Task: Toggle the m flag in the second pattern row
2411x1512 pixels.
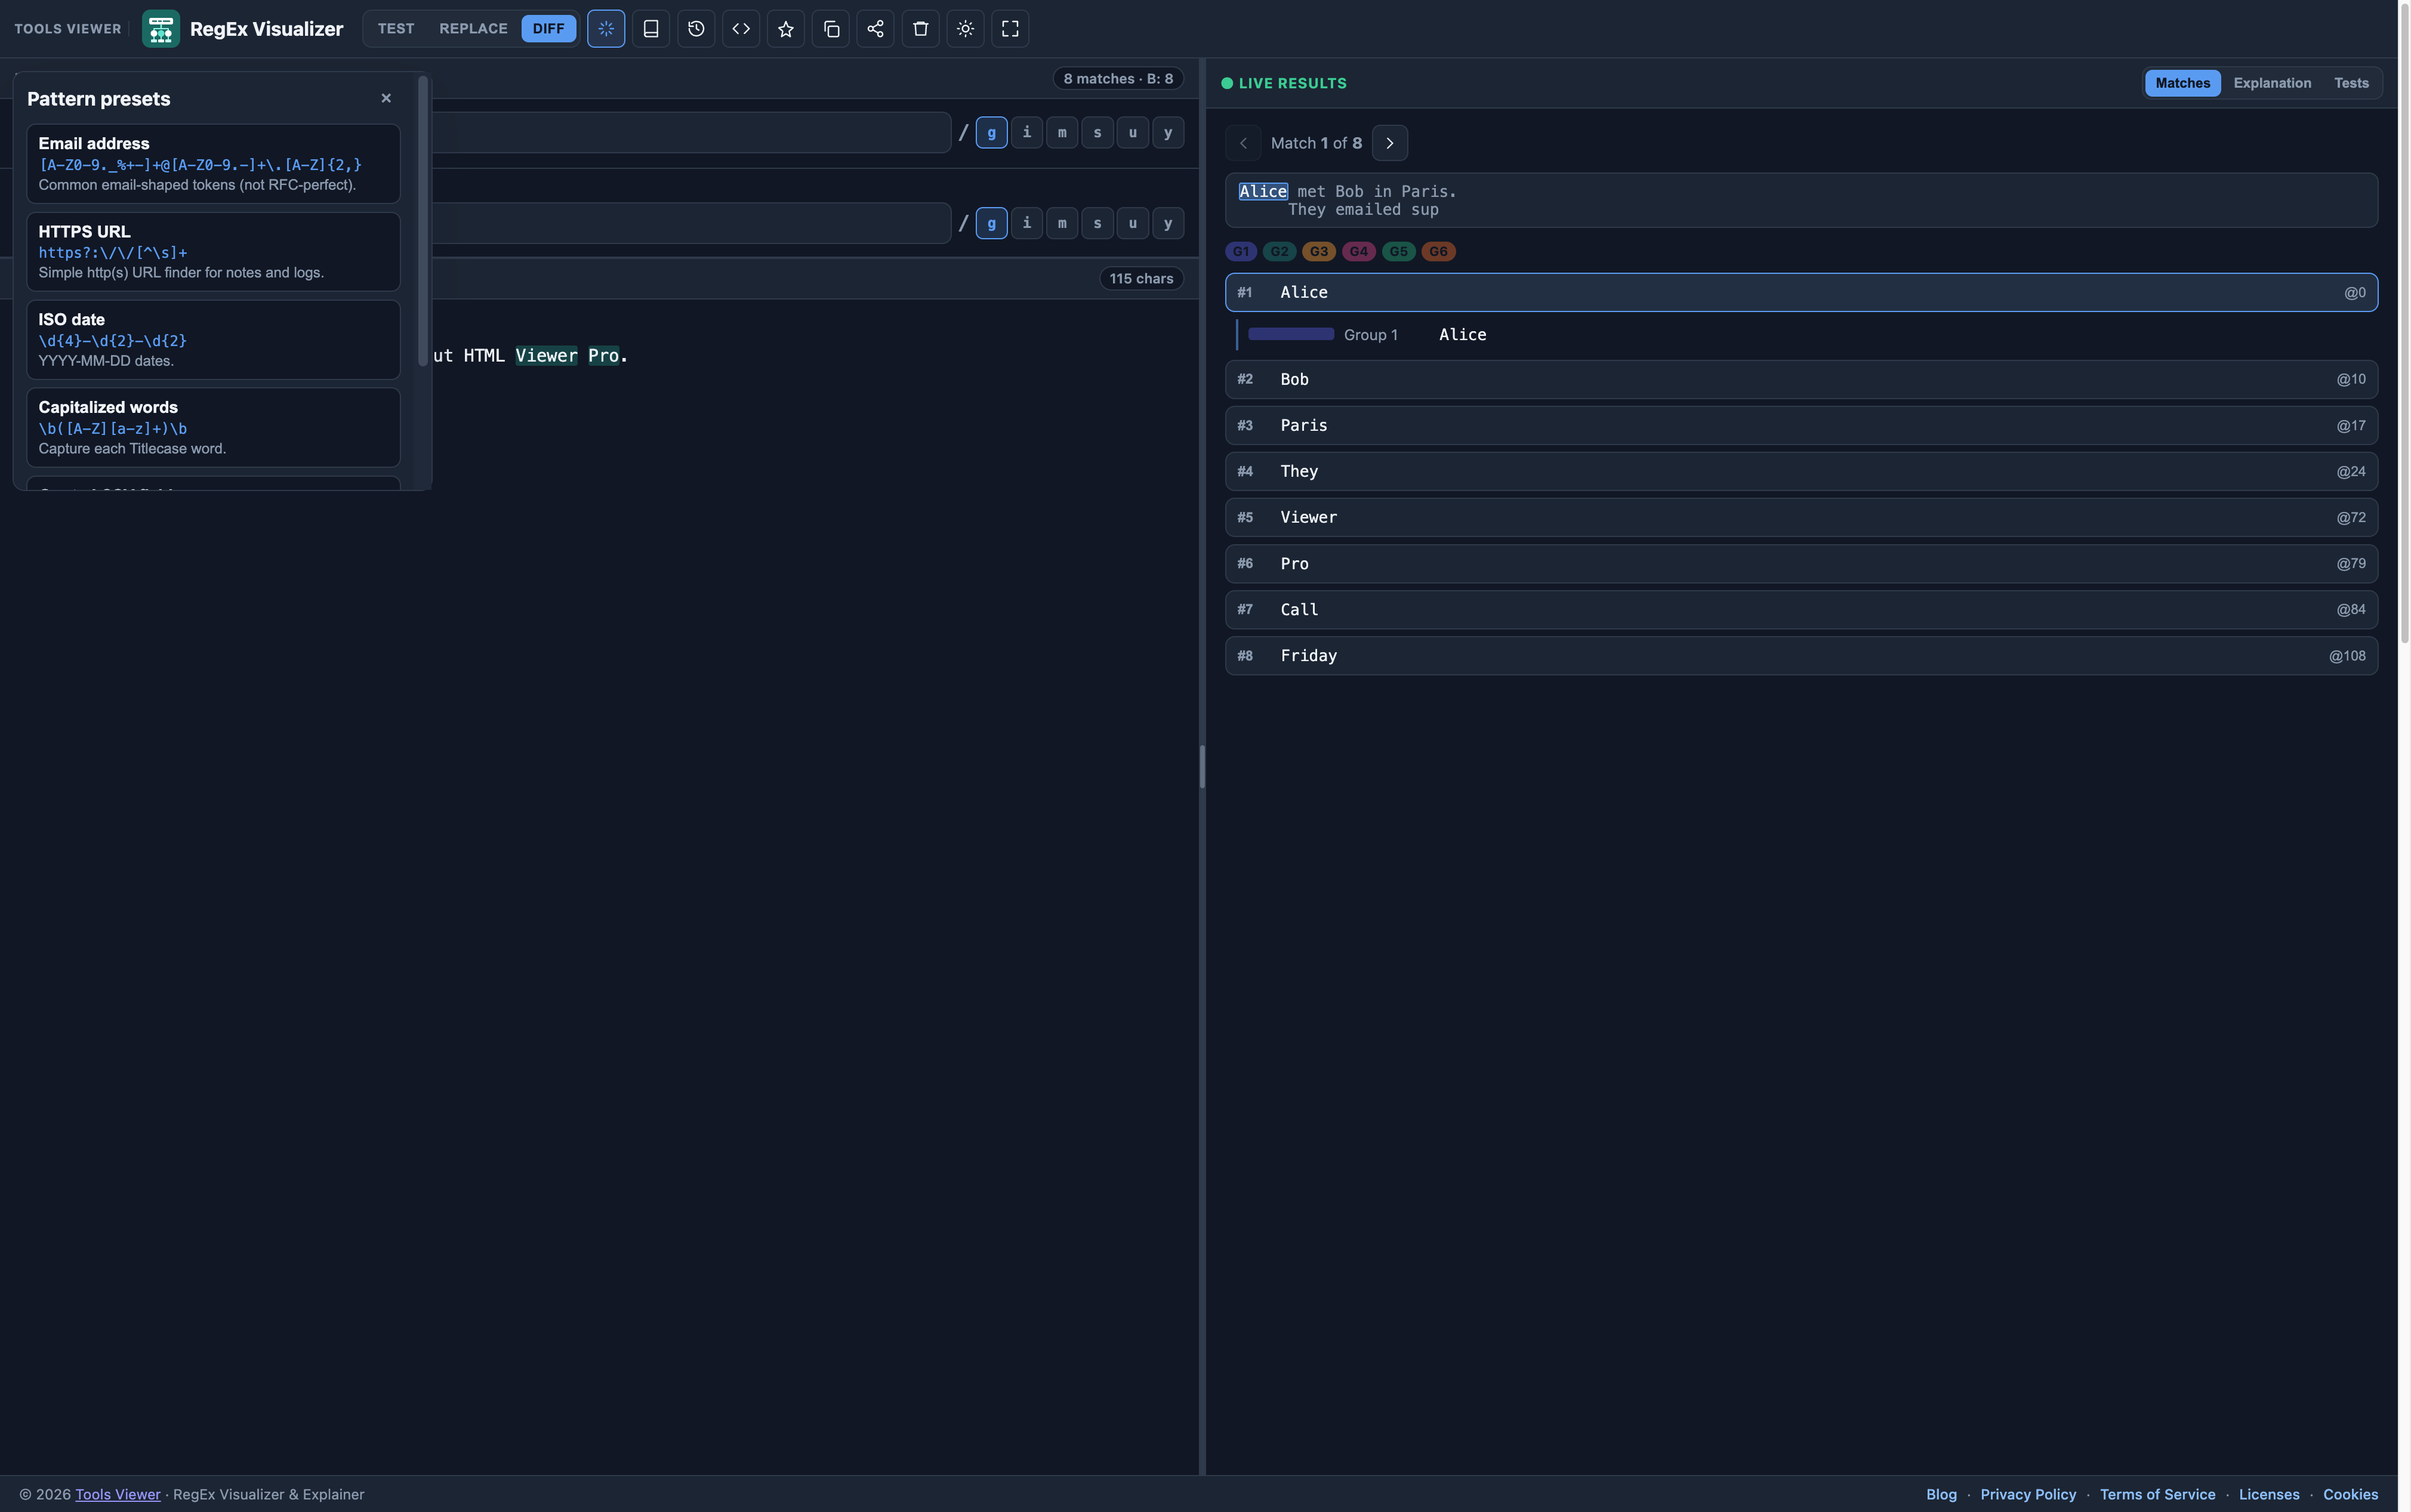Action: pyautogui.click(x=1062, y=223)
